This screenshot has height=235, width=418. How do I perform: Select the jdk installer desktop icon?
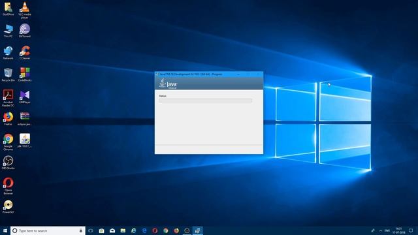tap(25, 141)
